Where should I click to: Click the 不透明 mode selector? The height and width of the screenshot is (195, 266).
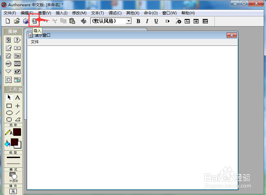click(x=13, y=177)
